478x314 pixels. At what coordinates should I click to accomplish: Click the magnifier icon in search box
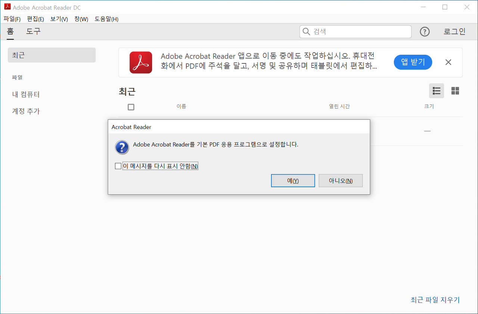click(x=306, y=32)
